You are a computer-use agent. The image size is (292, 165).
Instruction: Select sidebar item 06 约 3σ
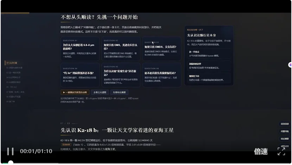click(11, 87)
